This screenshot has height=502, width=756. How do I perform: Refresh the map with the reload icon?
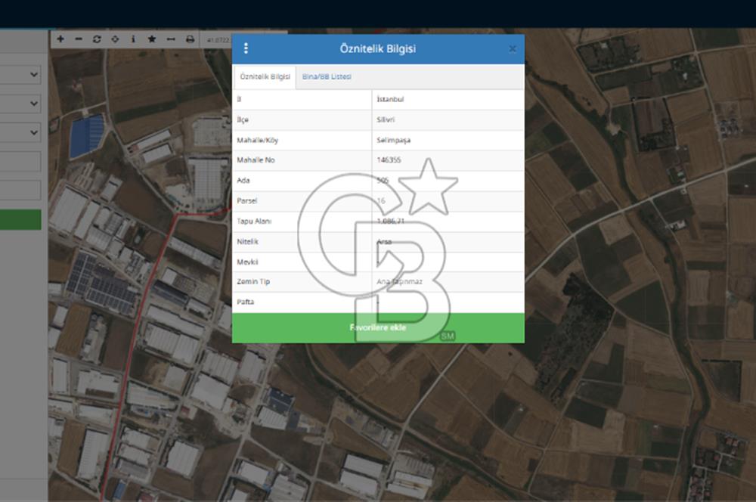(97, 39)
